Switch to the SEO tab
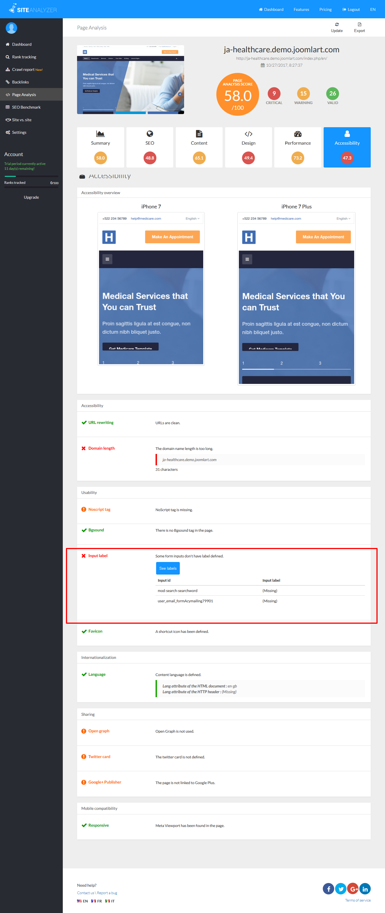Viewport: 385px width, 913px height. point(150,147)
